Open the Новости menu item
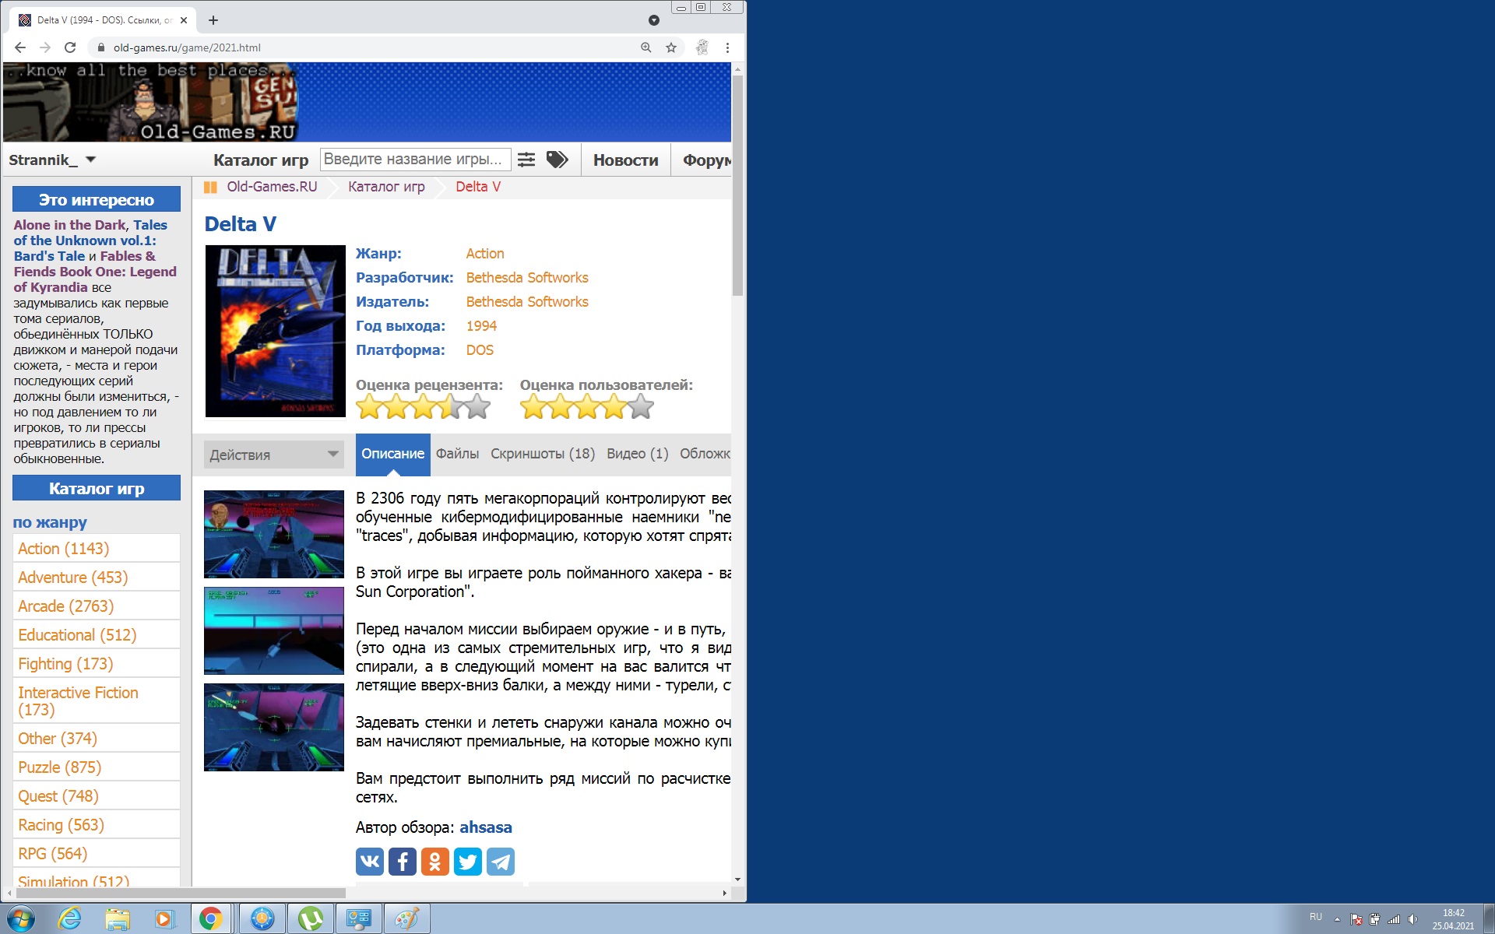 coord(625,160)
